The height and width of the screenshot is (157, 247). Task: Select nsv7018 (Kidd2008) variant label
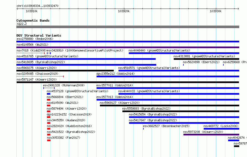32,50
